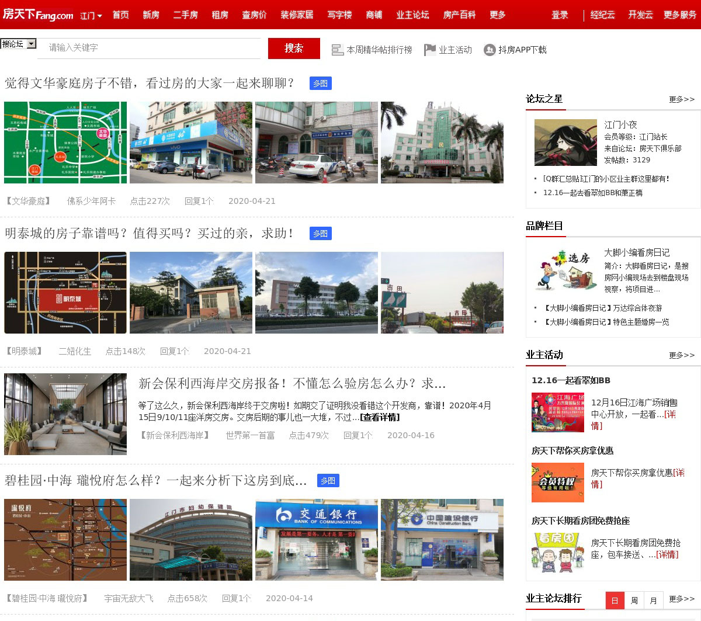This screenshot has height=621, width=701.
Task: Click the Doufang APP download icon
Action: pos(490,50)
